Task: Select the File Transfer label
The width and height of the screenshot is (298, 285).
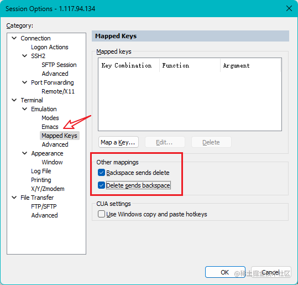Action: coord(37,198)
